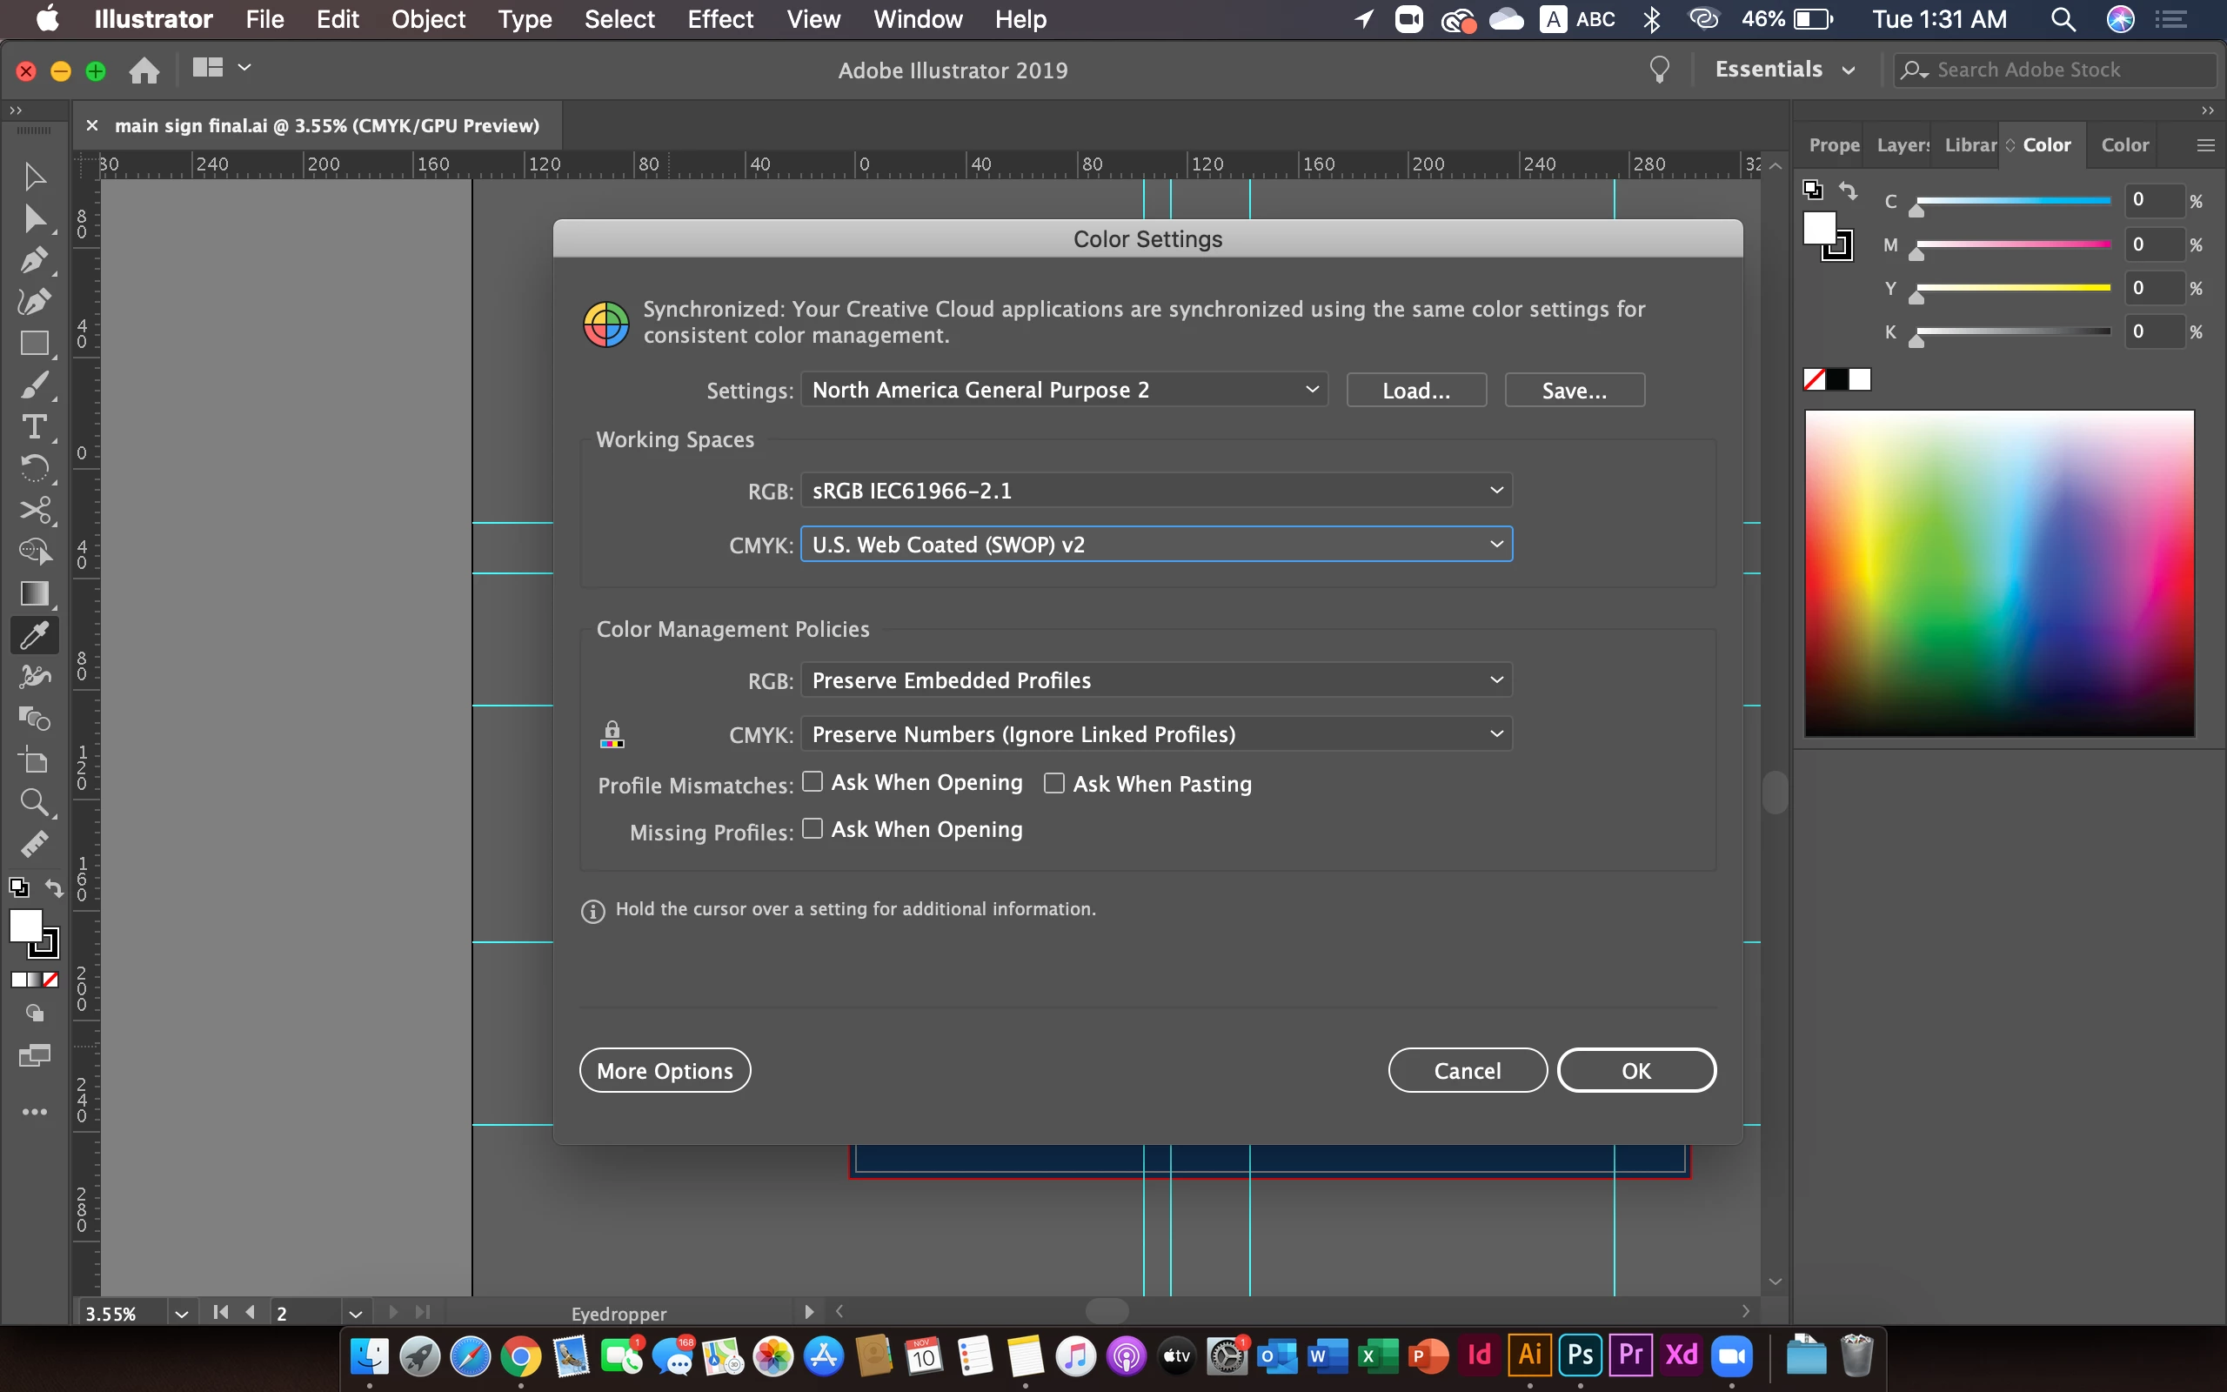Select the Paintbrush tool

pyautogui.click(x=34, y=385)
